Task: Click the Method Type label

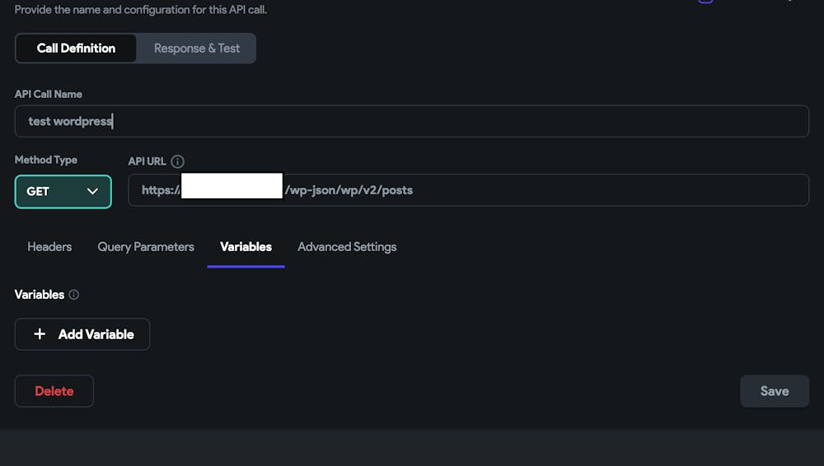Action: click(46, 160)
